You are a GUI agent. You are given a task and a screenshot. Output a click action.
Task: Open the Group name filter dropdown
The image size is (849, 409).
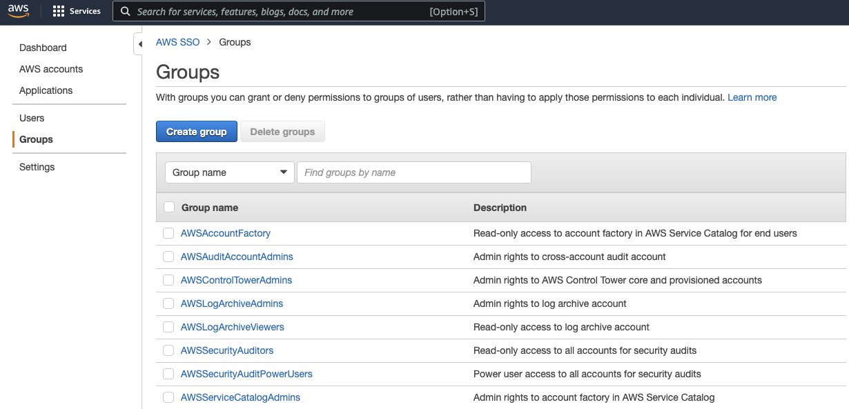pyautogui.click(x=229, y=172)
